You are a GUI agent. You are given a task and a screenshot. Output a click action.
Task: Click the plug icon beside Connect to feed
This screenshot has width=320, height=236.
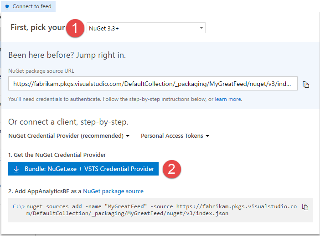[6, 6]
